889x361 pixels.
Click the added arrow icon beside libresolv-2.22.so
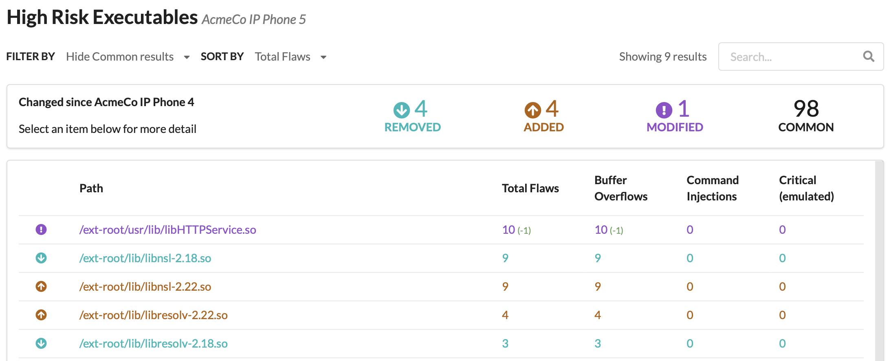(x=41, y=315)
